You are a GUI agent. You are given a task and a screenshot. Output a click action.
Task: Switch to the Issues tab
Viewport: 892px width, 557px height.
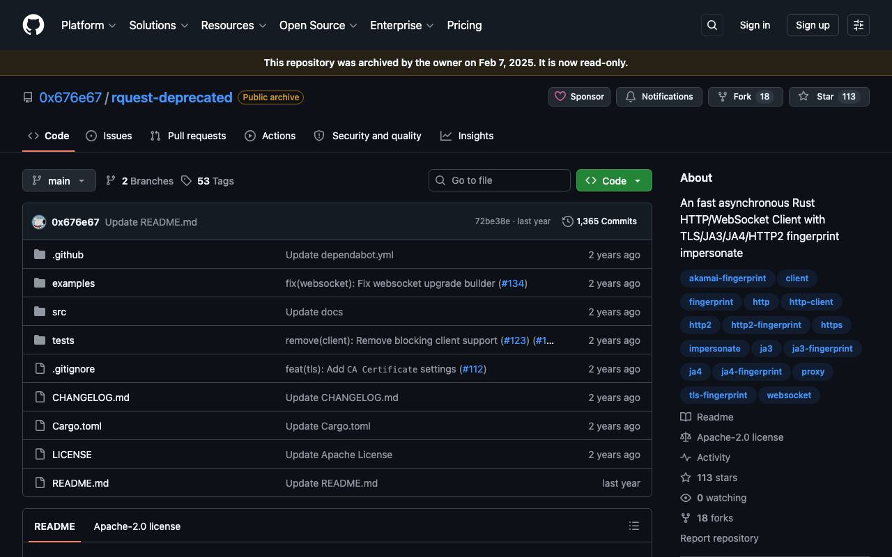tap(109, 136)
